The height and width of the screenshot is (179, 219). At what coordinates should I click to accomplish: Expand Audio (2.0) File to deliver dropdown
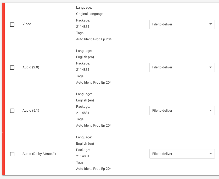click(182, 67)
